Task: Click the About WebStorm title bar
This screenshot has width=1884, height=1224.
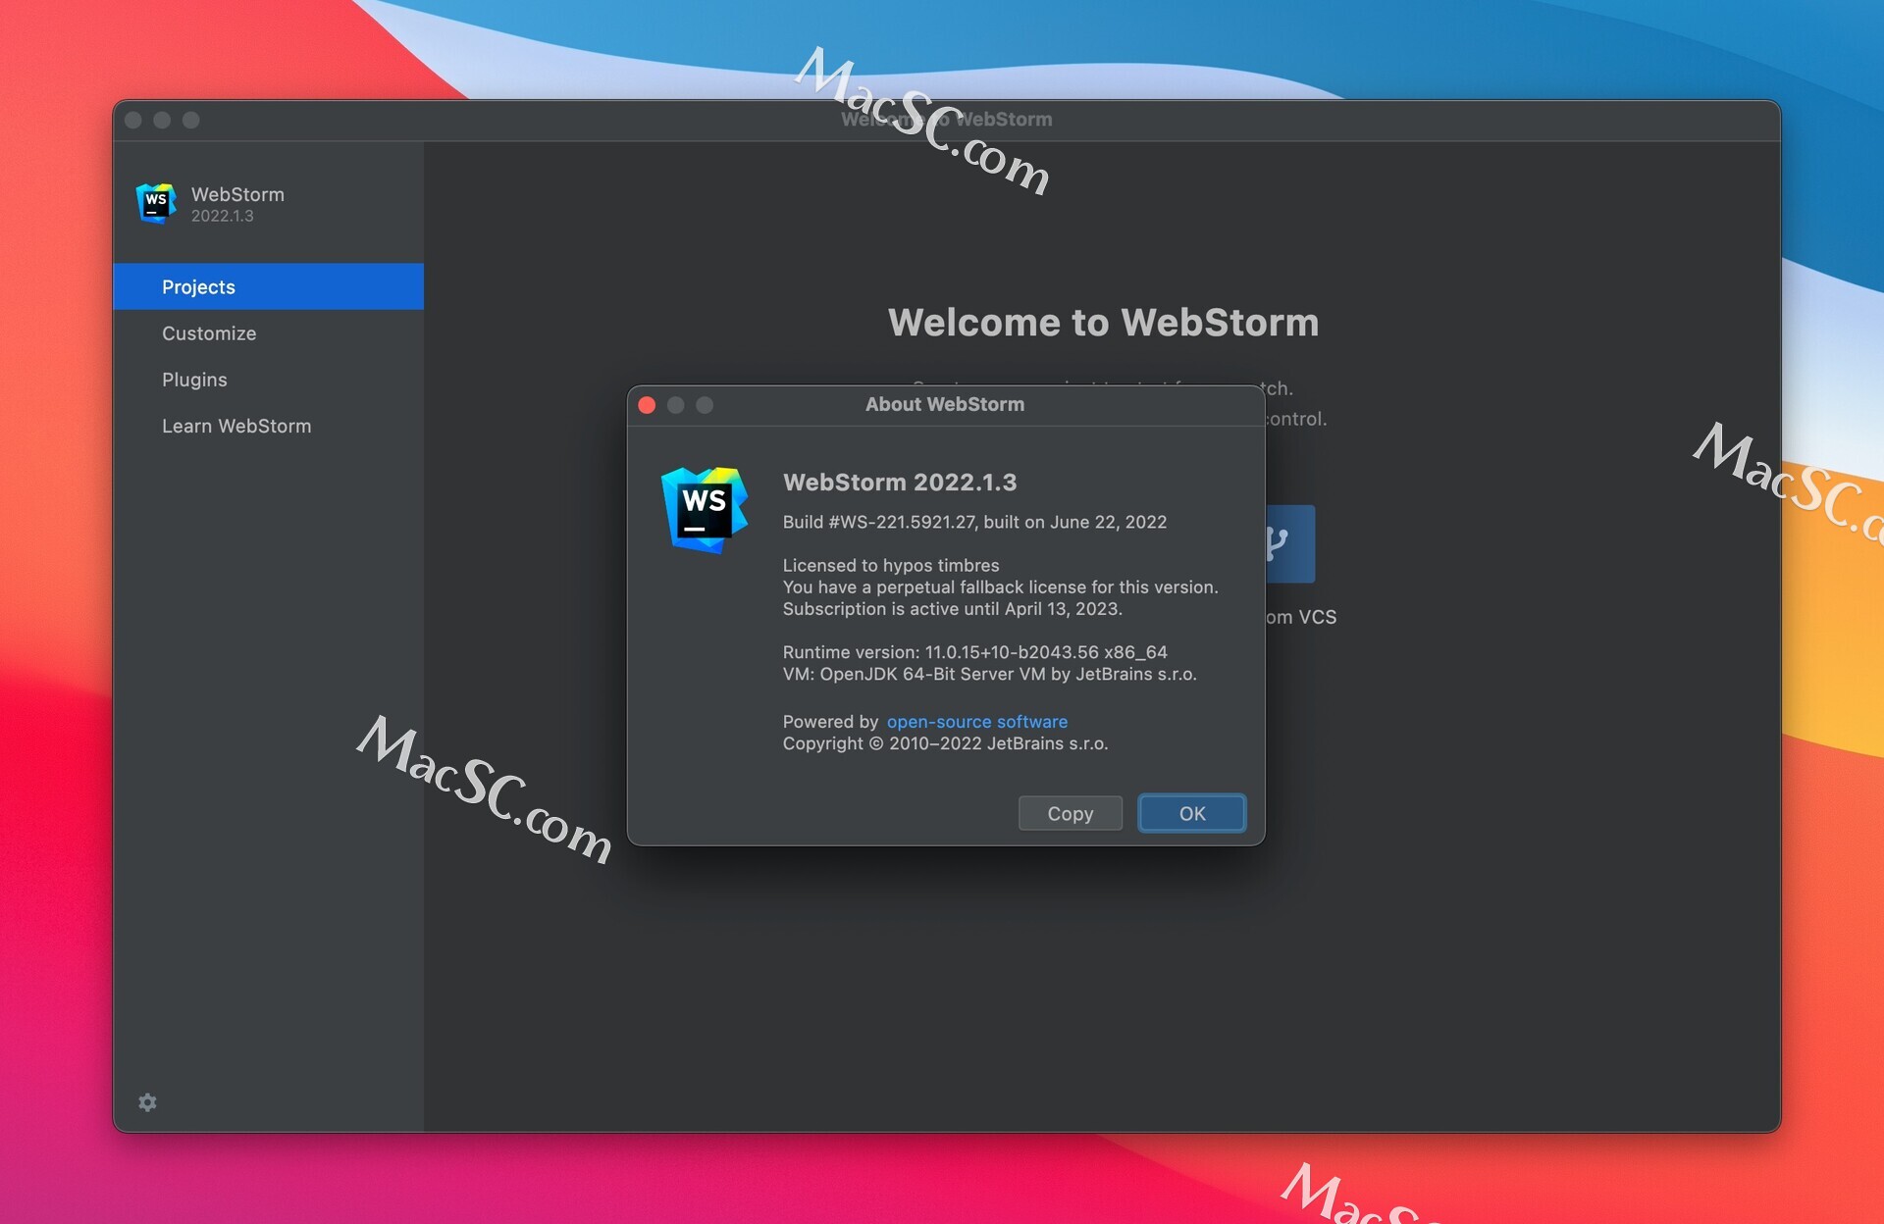Action: tap(945, 404)
